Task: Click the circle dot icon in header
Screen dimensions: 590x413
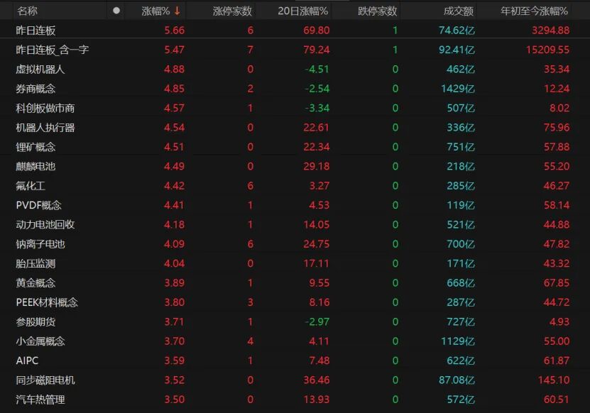Action: point(116,11)
